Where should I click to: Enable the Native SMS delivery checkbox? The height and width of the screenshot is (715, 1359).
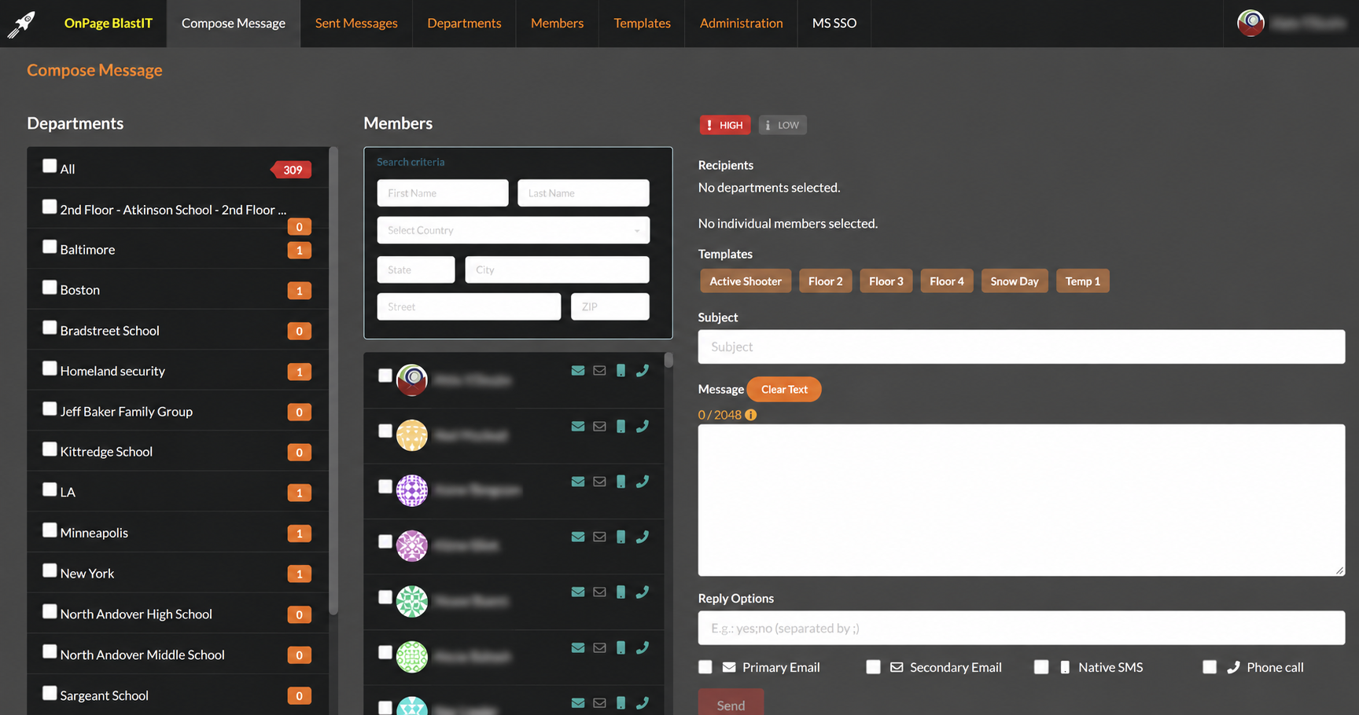(x=1041, y=667)
